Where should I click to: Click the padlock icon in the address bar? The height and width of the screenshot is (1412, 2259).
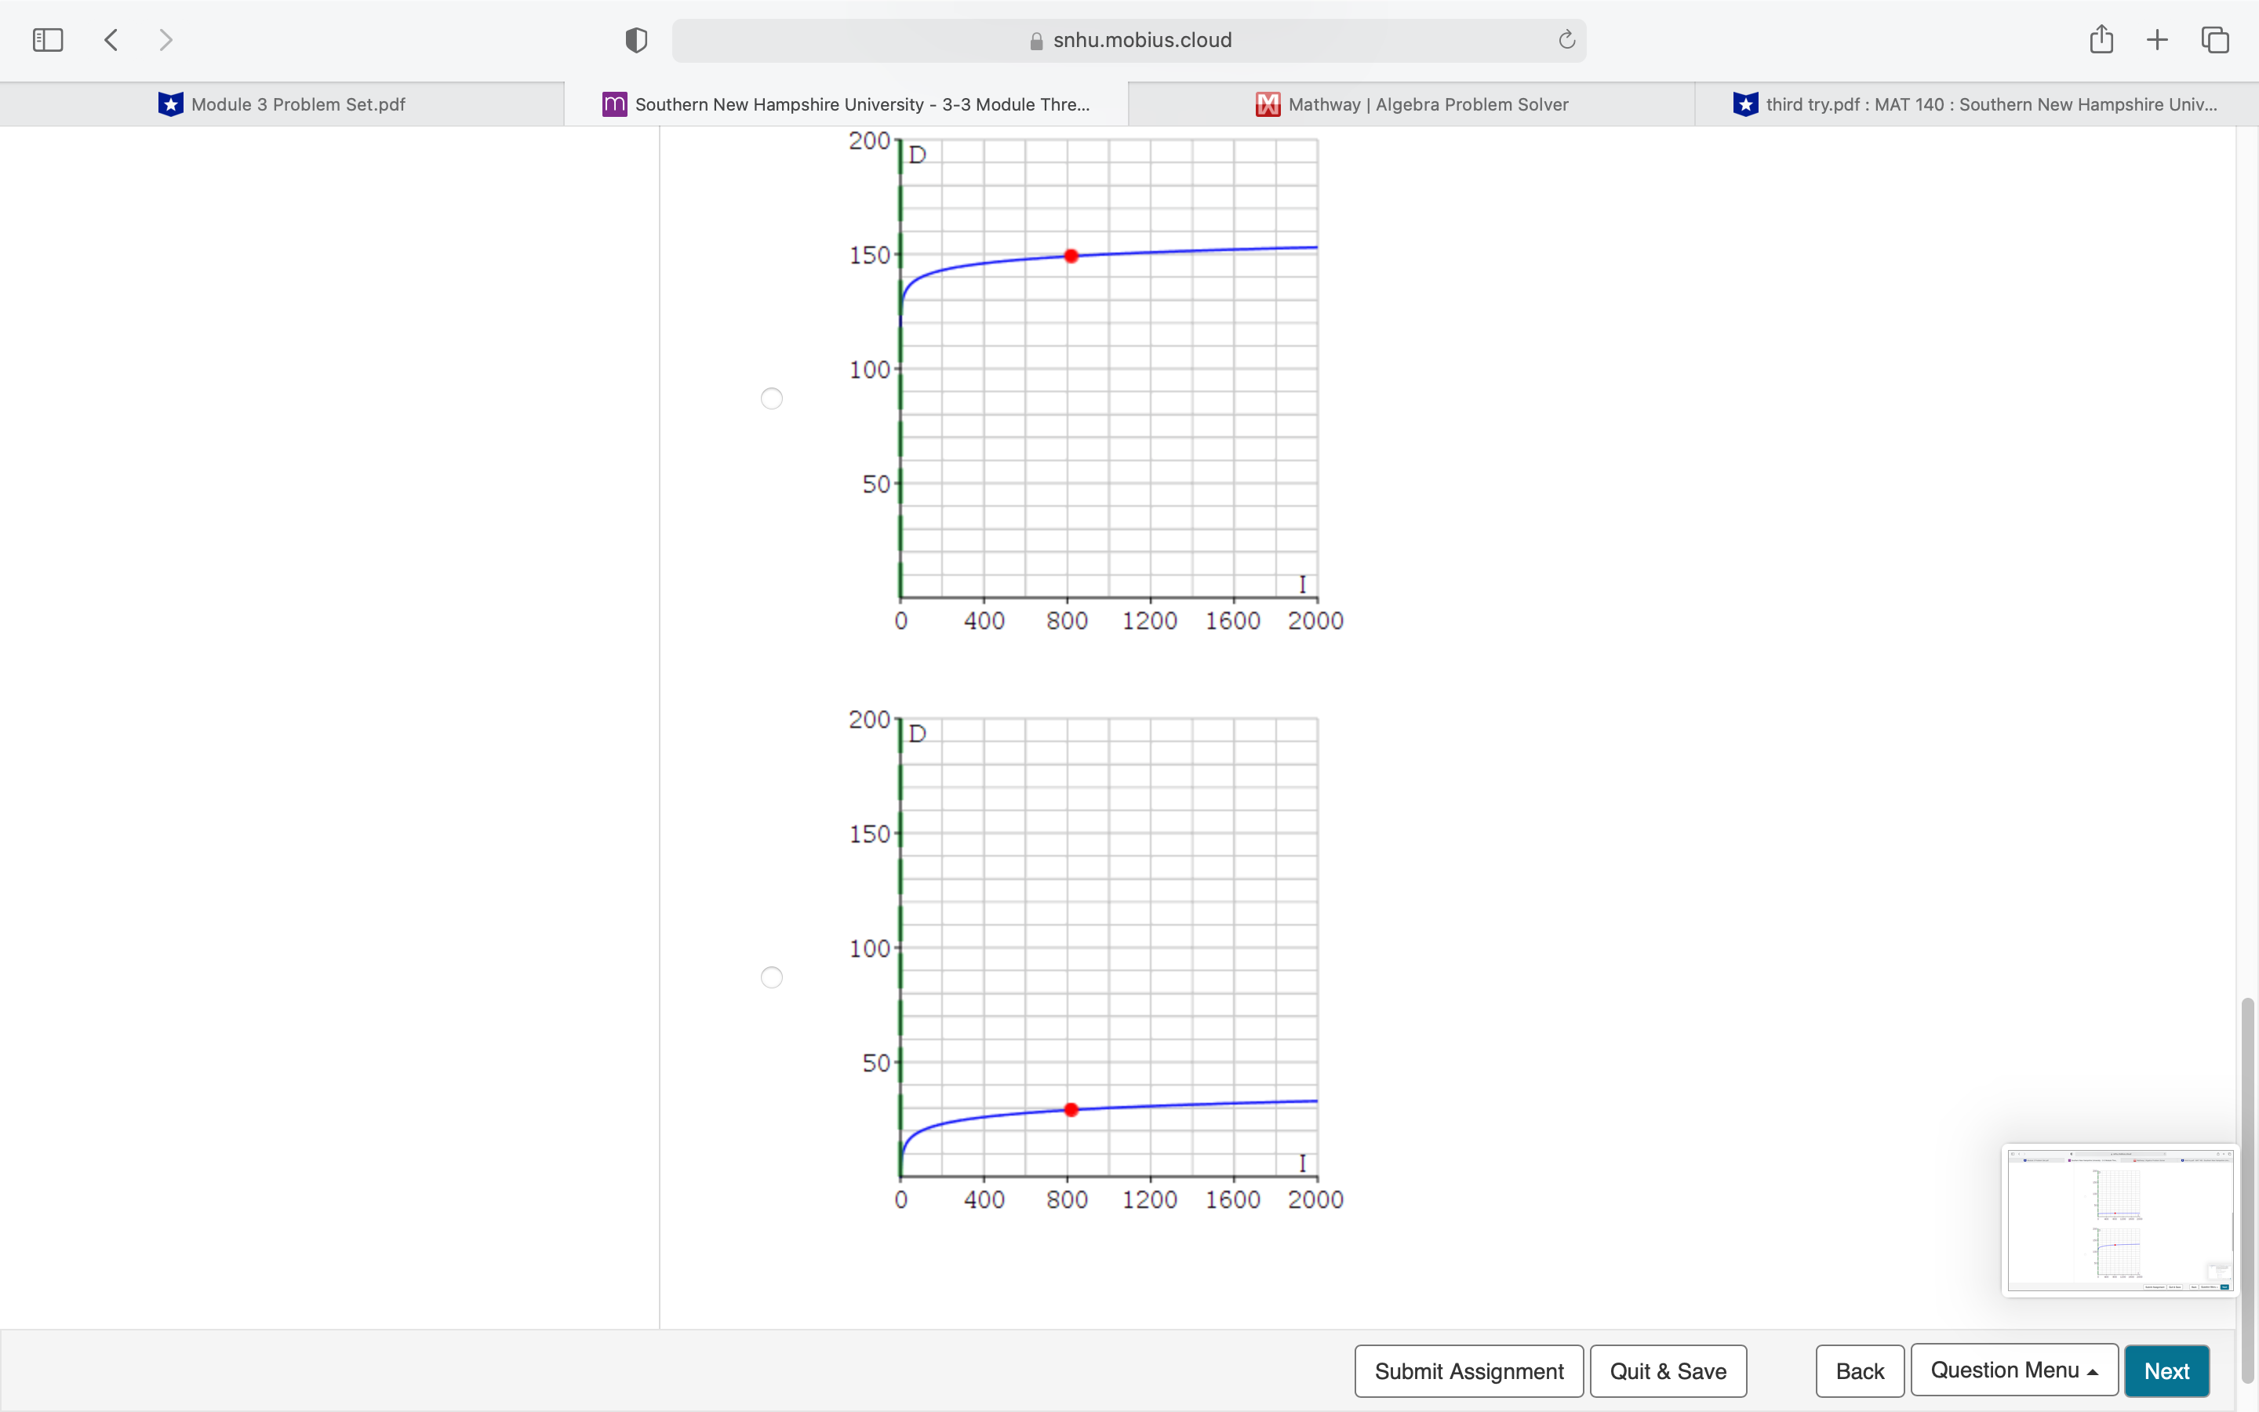[1035, 40]
